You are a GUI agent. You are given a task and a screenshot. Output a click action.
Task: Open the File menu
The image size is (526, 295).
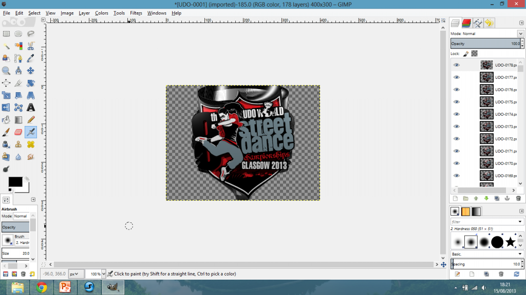pos(7,13)
